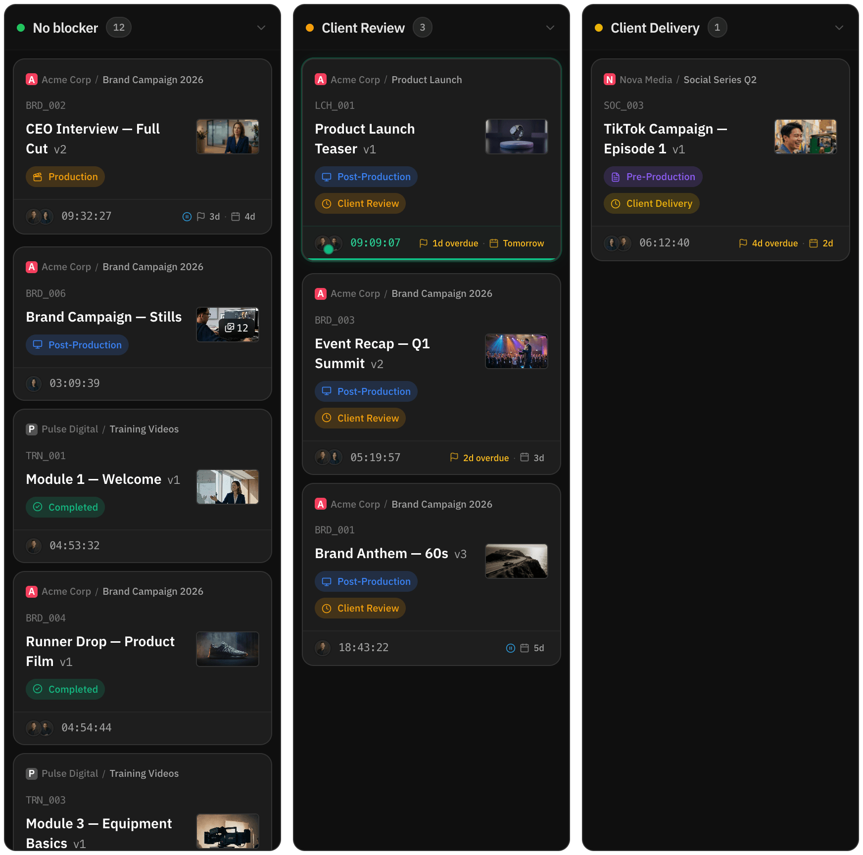Select the Production tag on CEO Interview
Viewport: 863px width, 855px height.
tap(65, 177)
